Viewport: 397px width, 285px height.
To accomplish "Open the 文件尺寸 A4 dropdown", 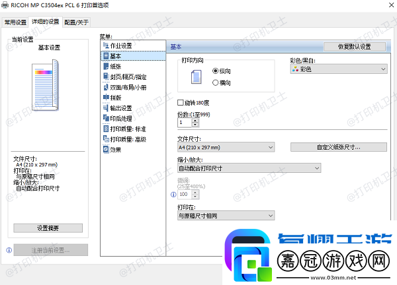I will 226,147.
